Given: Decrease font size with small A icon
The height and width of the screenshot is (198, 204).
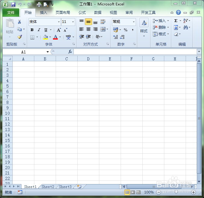Looking at the screenshot, I should pyautogui.click(x=65, y=30).
